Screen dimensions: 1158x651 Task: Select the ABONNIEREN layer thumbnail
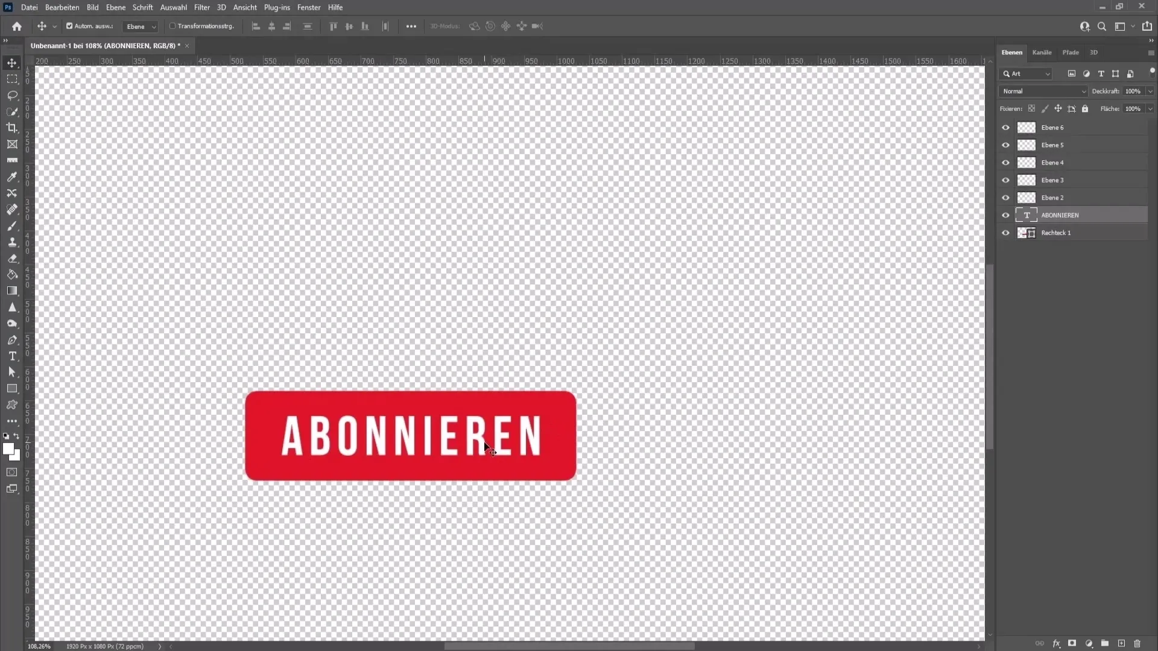tap(1027, 215)
